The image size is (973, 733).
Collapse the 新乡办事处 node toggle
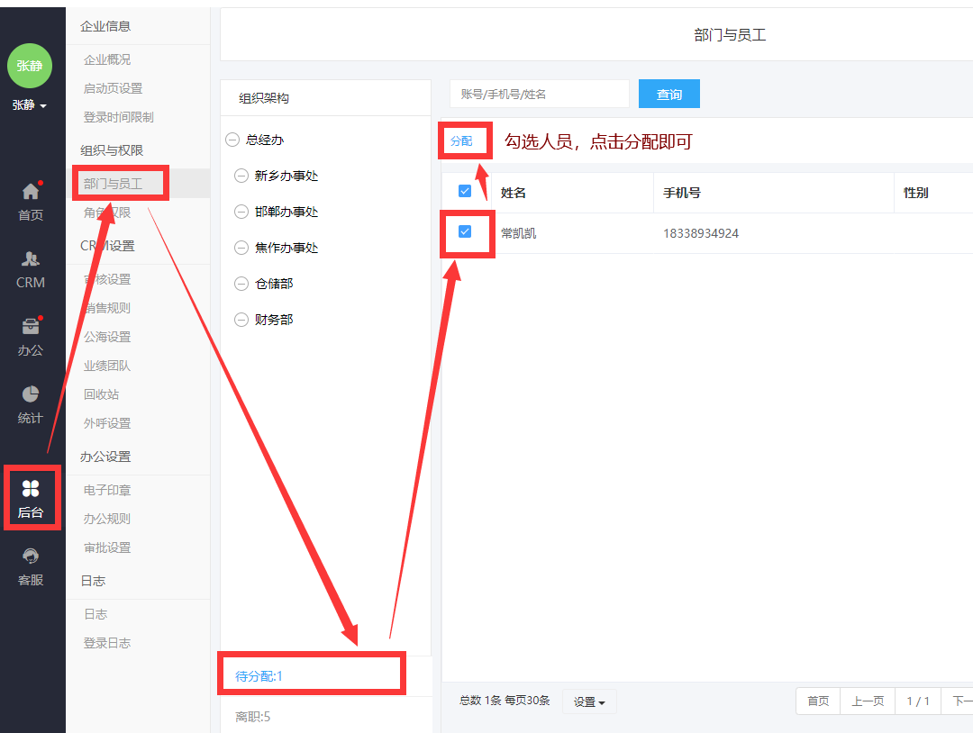point(241,176)
